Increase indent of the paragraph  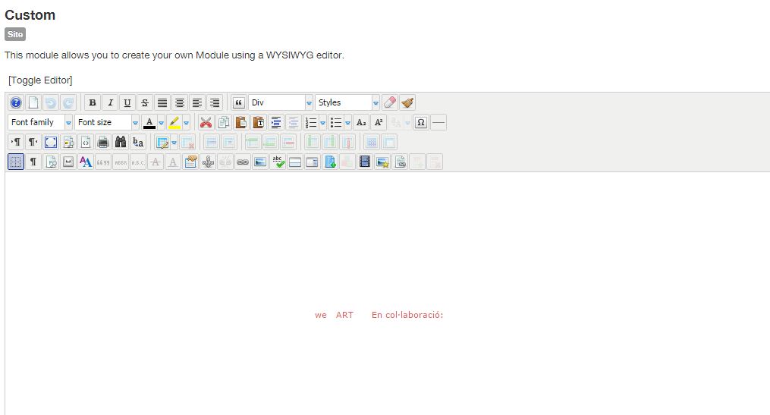pos(276,122)
